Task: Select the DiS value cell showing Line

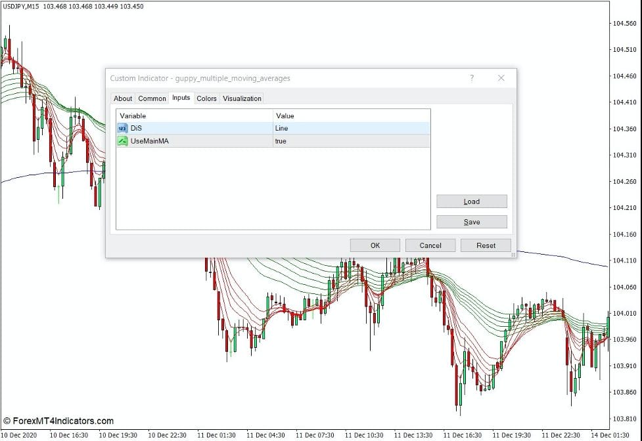Action: pyautogui.click(x=351, y=129)
